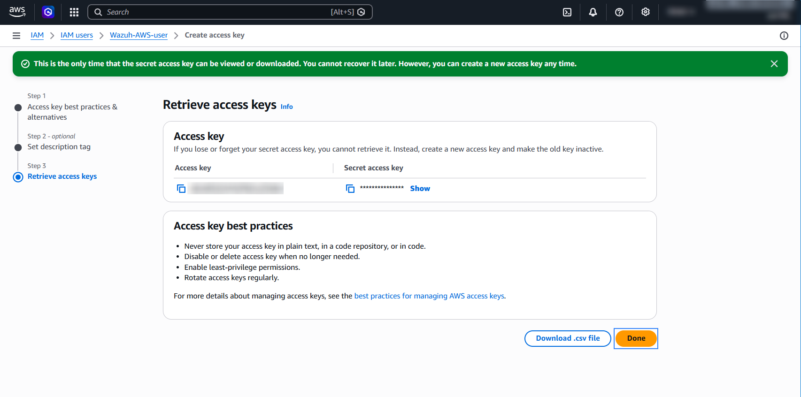801x397 pixels.
Task: Open the info panel icon at right
Action: point(784,36)
